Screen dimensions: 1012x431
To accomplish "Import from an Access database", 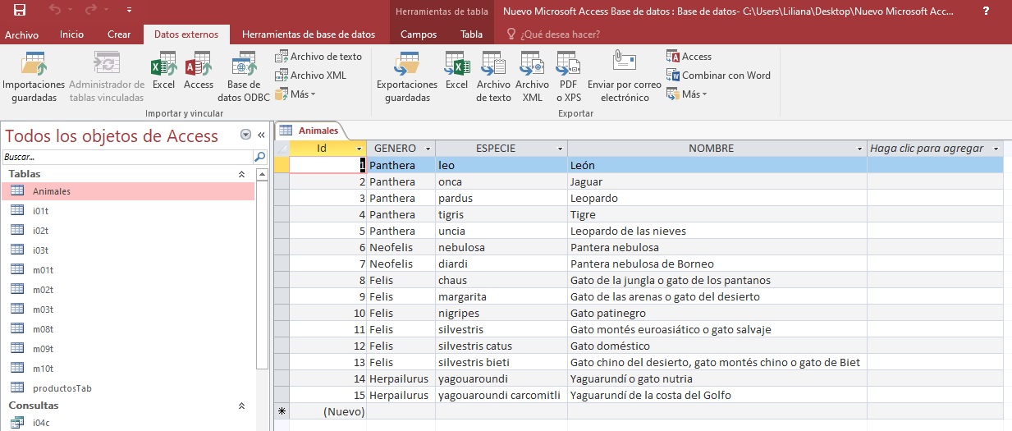I will click(x=199, y=71).
